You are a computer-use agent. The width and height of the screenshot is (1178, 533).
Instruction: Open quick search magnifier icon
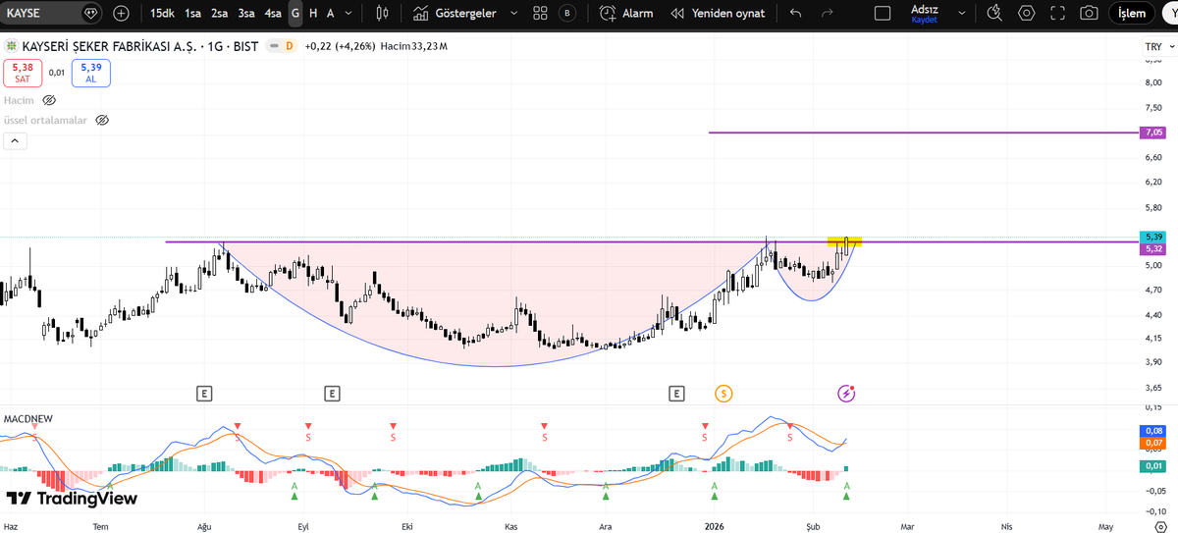(x=994, y=14)
